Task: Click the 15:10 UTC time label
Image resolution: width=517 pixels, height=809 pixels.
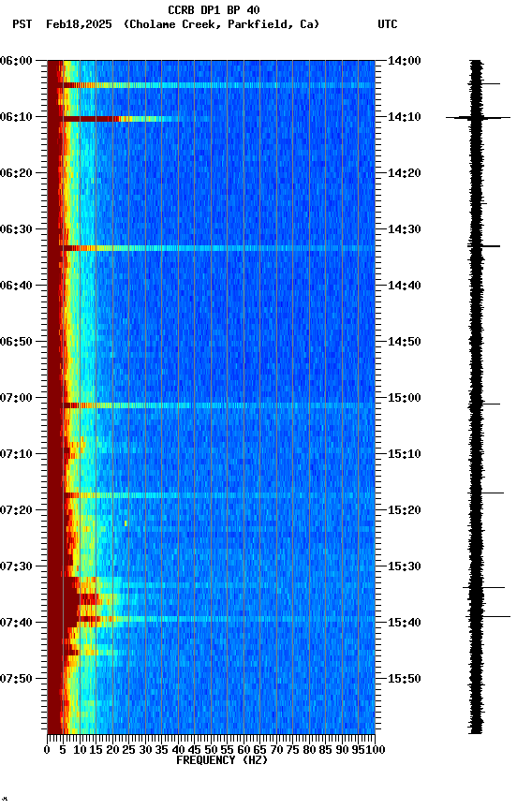Action: click(405, 454)
